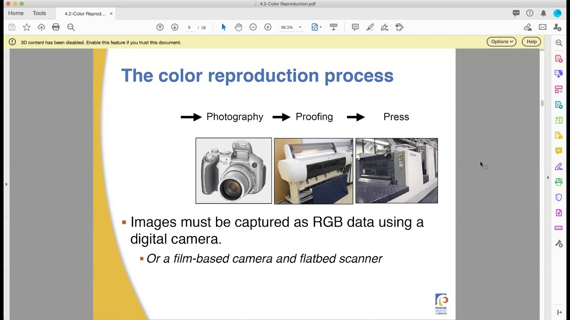Click the Help button in yellow bar
570x320 pixels.
[x=532, y=41]
